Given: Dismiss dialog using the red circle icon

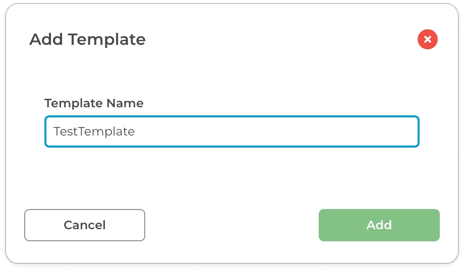Looking at the screenshot, I should click(427, 39).
